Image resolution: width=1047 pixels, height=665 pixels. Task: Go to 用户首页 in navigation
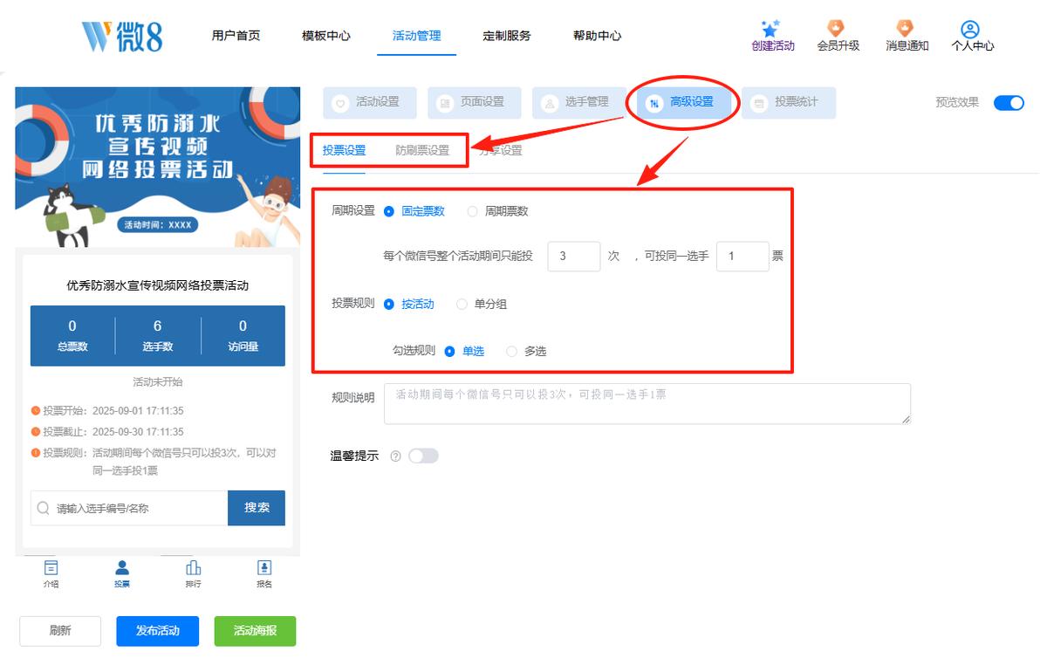point(236,36)
